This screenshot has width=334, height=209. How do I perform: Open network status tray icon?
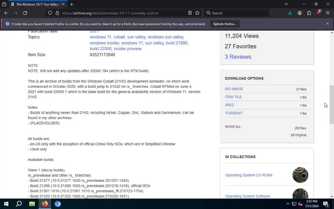[294, 204]
